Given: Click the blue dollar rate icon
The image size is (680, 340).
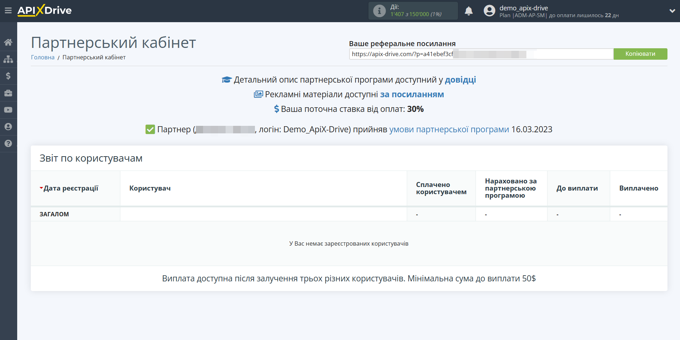Looking at the screenshot, I should (276, 109).
